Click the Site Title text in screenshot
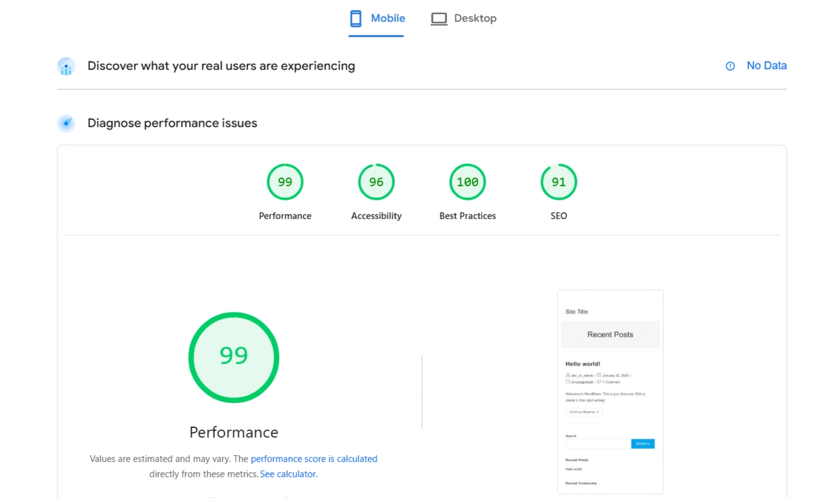The height and width of the screenshot is (498, 828). click(x=577, y=312)
